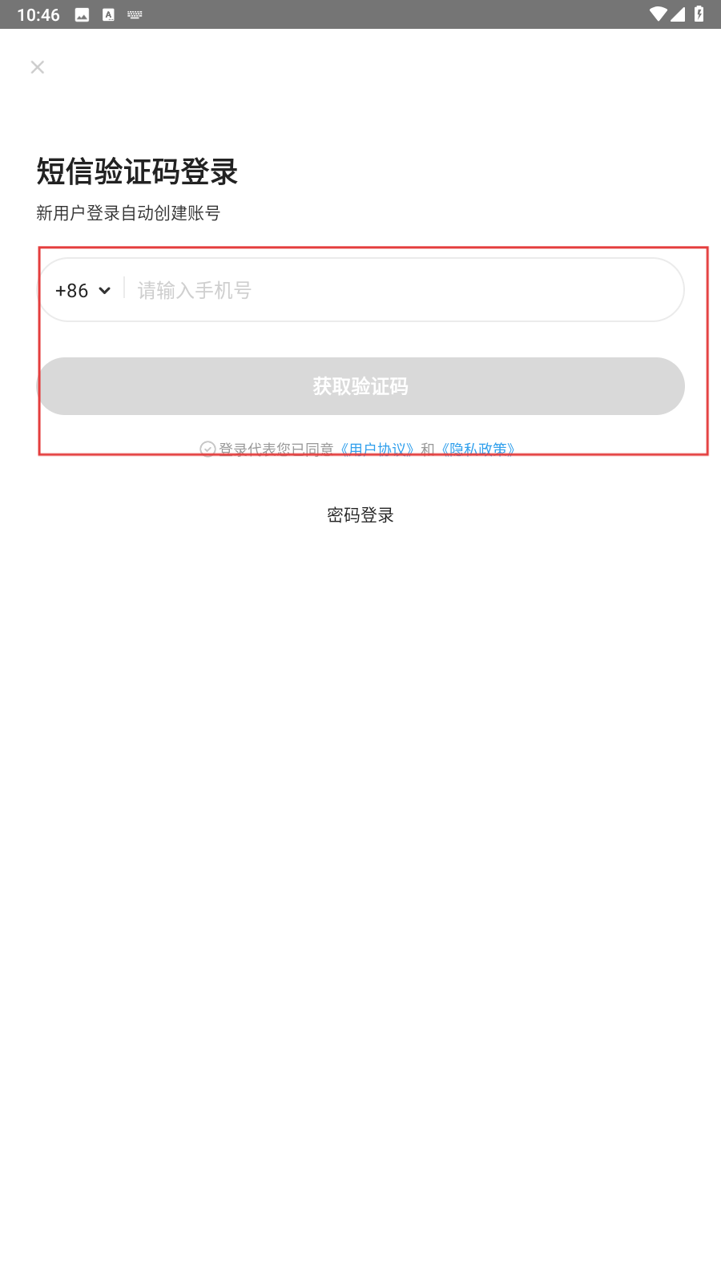Tap the 10:46 clock in status bar

pyautogui.click(x=38, y=15)
